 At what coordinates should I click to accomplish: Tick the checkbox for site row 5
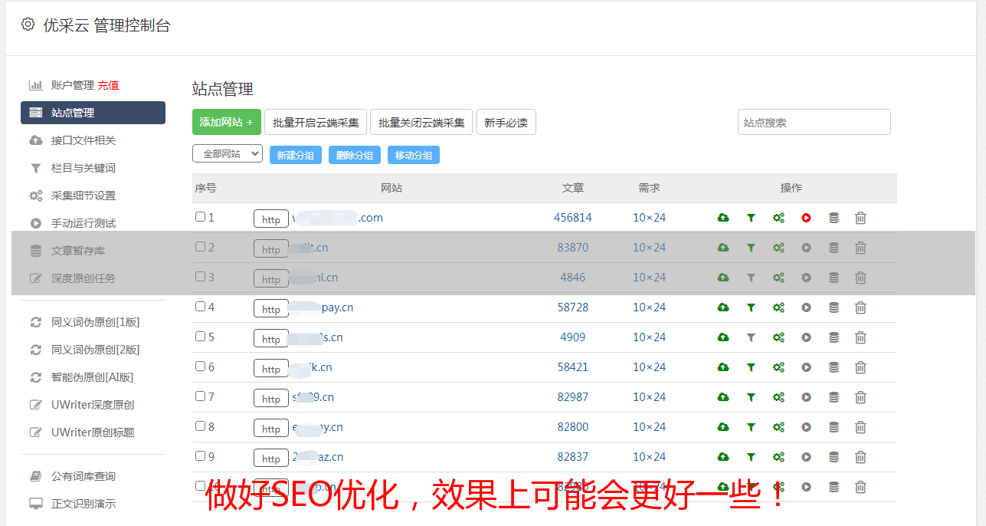(200, 337)
